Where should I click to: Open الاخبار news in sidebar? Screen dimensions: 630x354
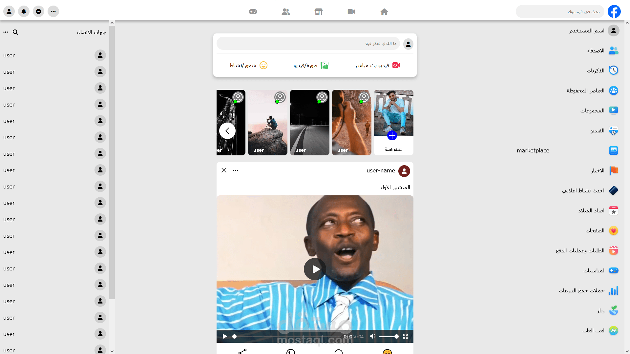click(x=605, y=170)
